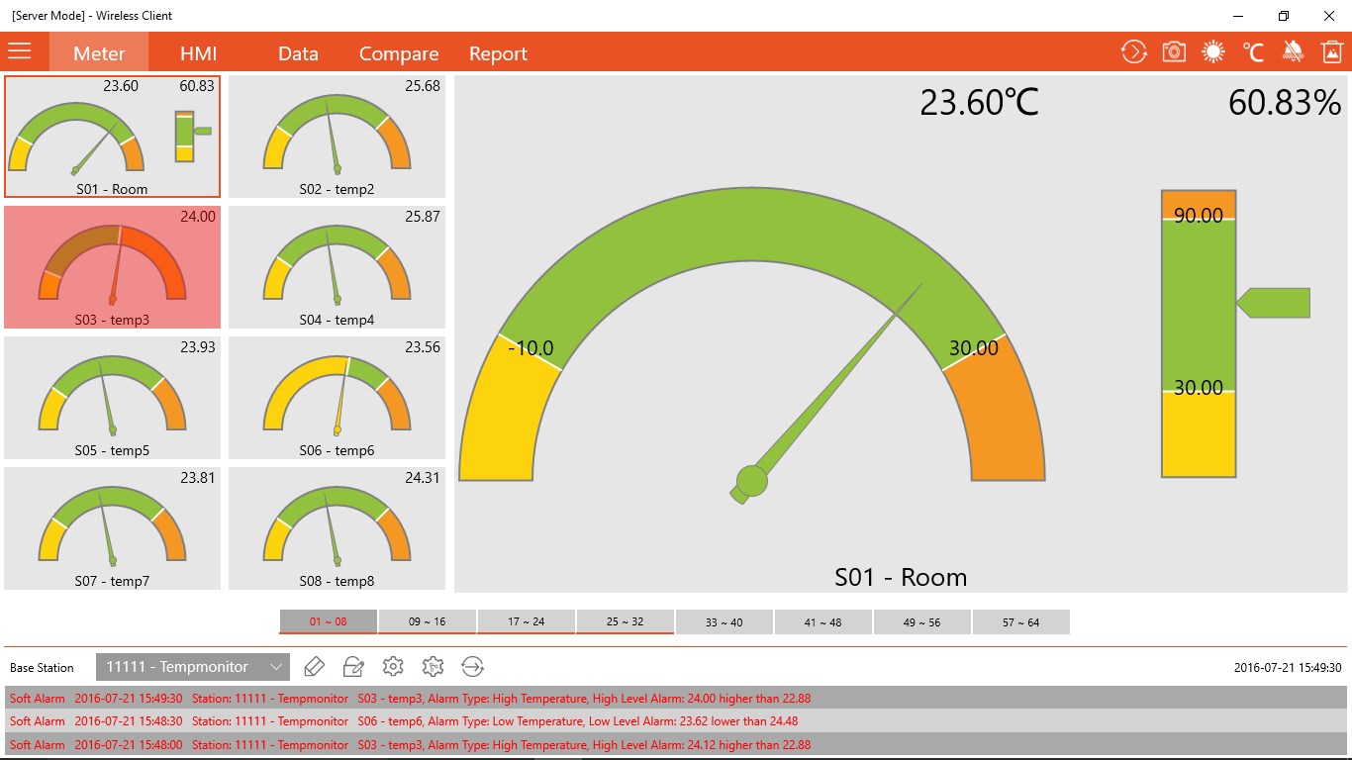Click the 30.00 threshold on the humidity bar
This screenshot has width=1352, height=760.
tap(1199, 388)
